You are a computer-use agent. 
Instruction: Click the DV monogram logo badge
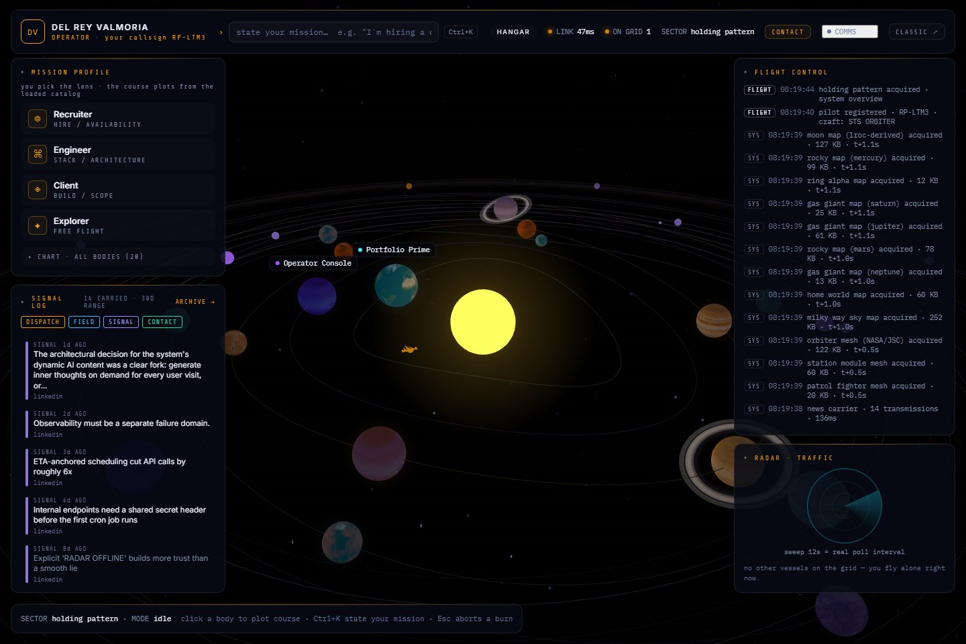point(33,32)
